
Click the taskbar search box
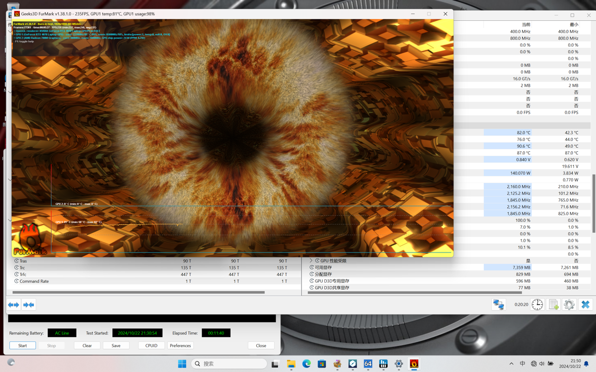(229, 364)
